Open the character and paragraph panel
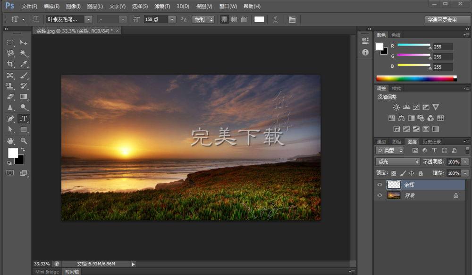 pos(292,19)
